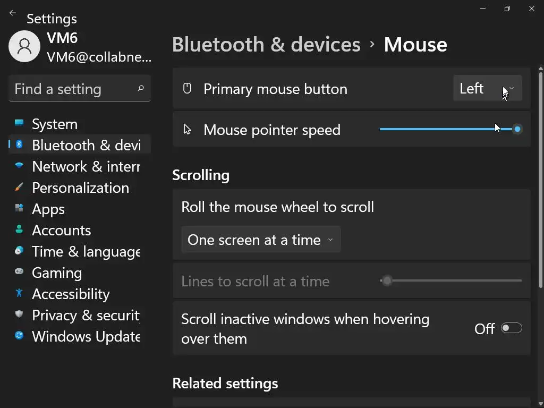Toggle scroll inactive windows when hovering

[x=511, y=328]
